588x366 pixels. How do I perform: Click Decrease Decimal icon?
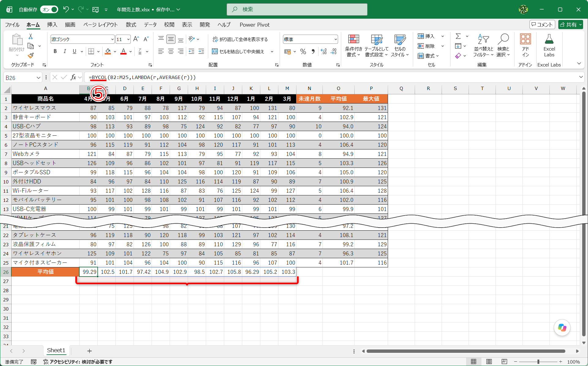click(334, 51)
